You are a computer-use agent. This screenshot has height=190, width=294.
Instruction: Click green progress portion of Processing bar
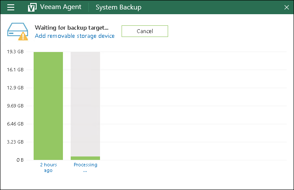[x=85, y=158]
